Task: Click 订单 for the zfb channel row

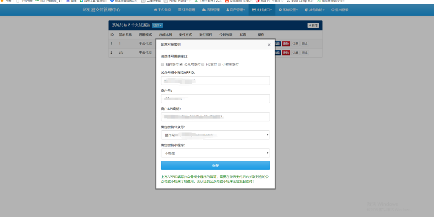Action: click(295, 53)
